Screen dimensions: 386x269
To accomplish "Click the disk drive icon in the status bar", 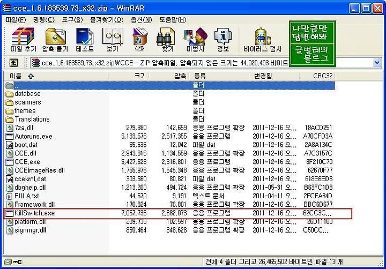I will [8, 262].
